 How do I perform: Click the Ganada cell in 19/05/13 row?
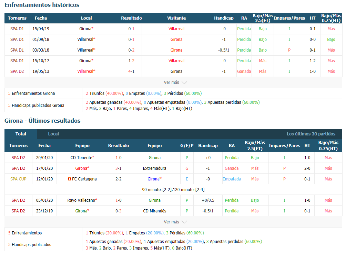click(x=244, y=71)
